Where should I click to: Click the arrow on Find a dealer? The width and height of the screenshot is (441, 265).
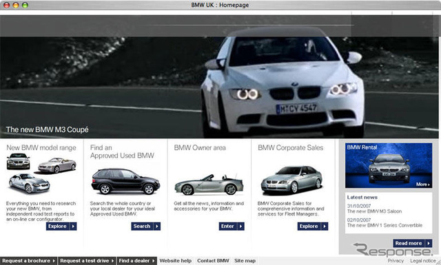153,261
